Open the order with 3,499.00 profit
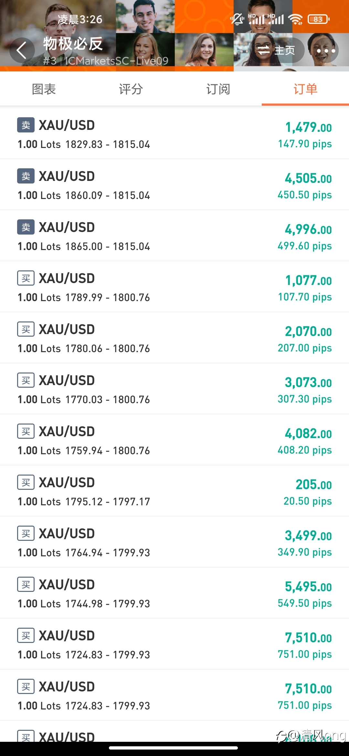 click(174, 542)
